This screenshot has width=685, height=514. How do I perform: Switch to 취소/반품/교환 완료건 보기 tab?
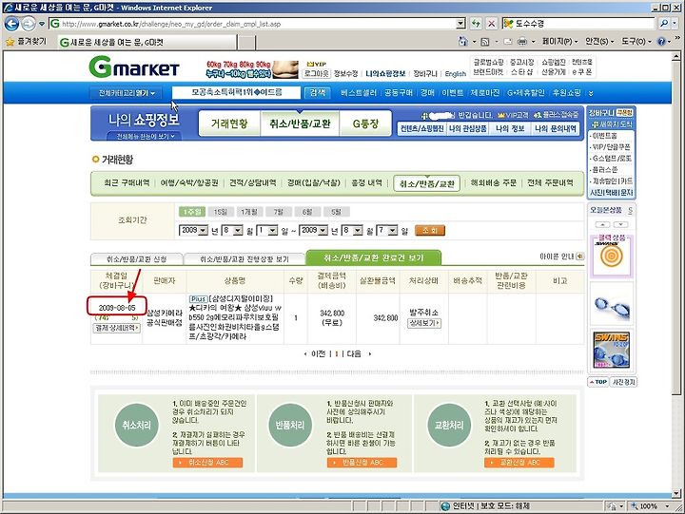click(374, 257)
